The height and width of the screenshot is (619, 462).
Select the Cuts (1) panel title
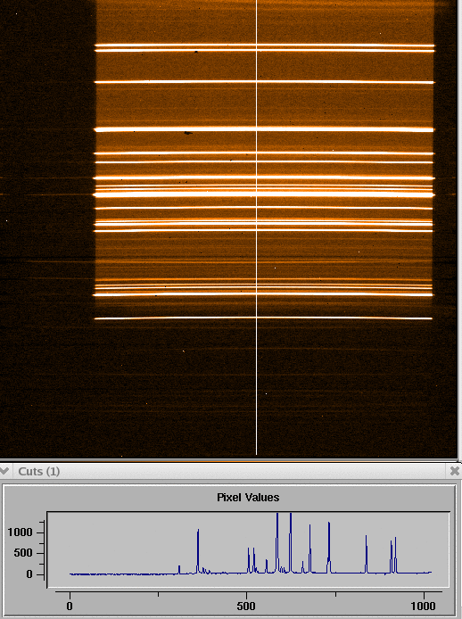click(x=38, y=471)
